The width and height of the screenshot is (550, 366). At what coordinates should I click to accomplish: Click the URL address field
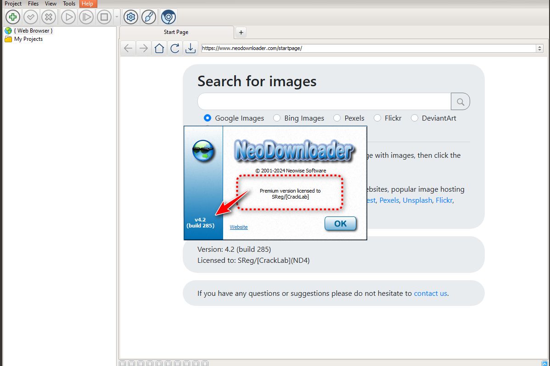tap(368, 48)
